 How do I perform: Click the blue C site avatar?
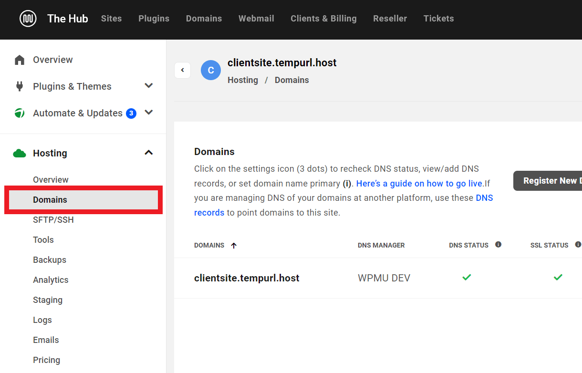[x=211, y=70]
